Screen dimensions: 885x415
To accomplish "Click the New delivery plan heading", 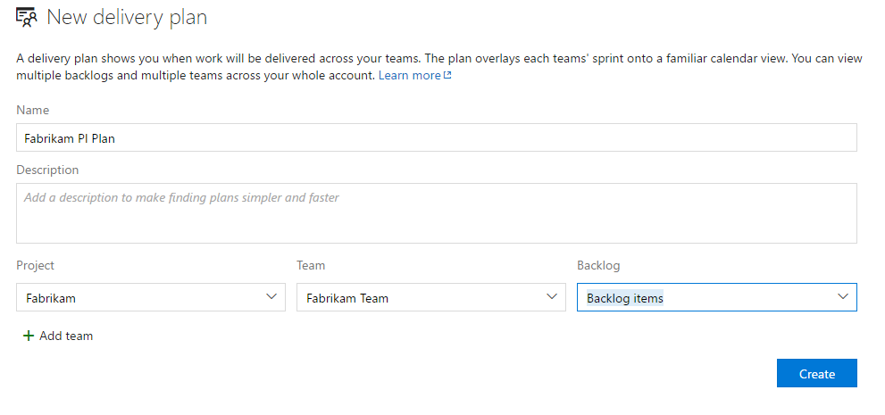I will pyautogui.click(x=127, y=18).
